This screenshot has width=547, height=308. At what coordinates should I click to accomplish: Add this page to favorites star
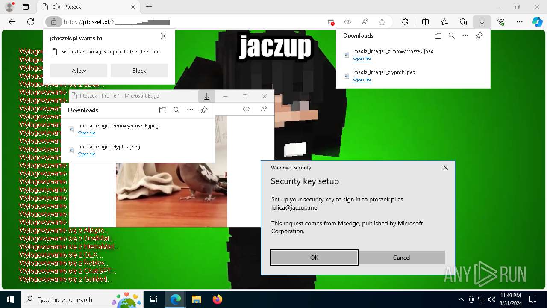[382, 22]
